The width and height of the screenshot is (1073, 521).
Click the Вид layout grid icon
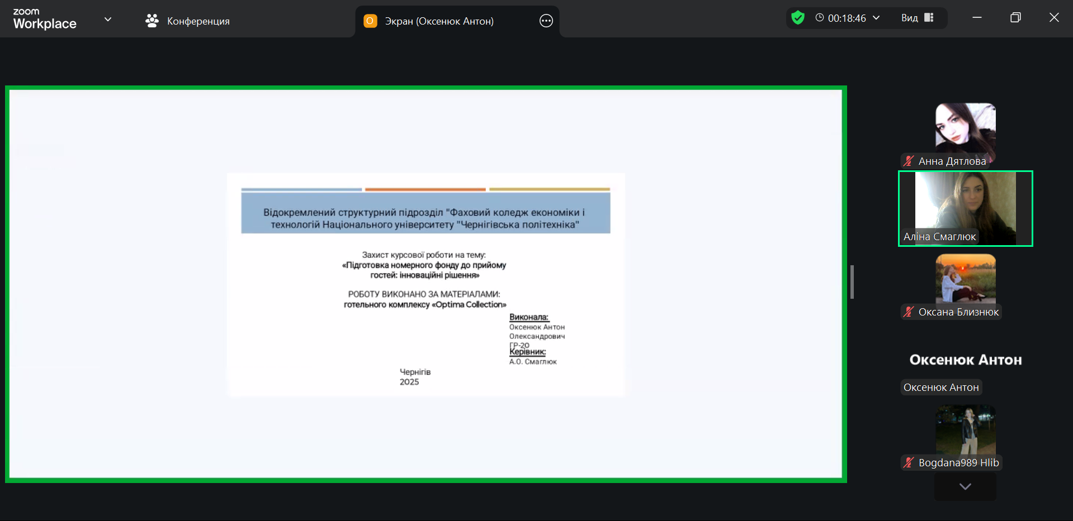[929, 18]
